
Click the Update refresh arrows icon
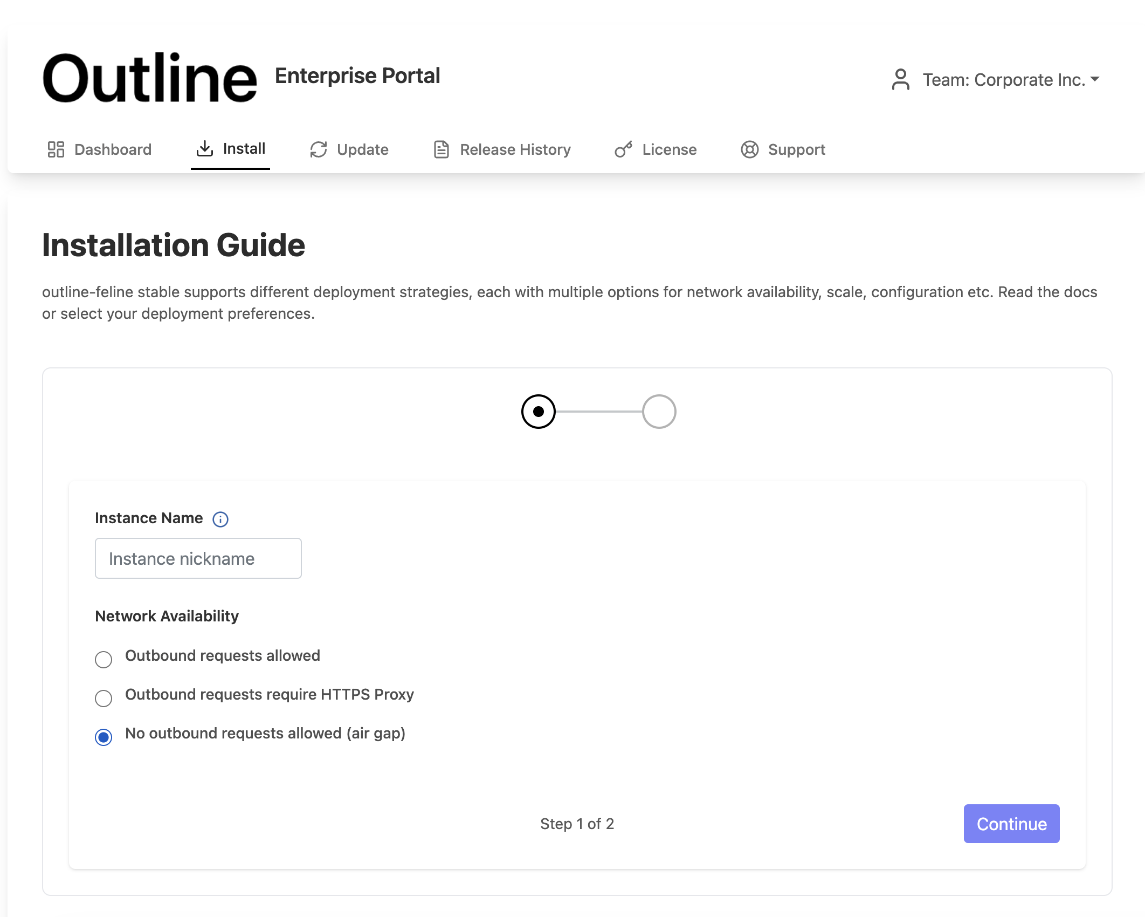[319, 149]
